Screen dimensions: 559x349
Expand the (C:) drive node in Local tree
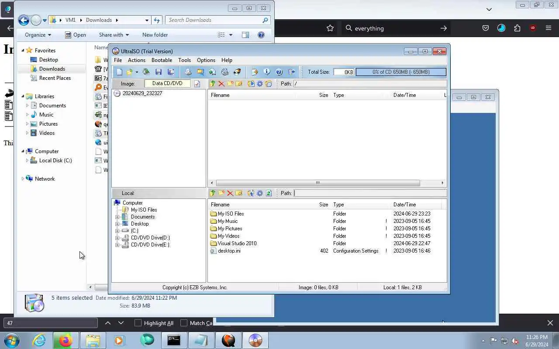pos(117,231)
